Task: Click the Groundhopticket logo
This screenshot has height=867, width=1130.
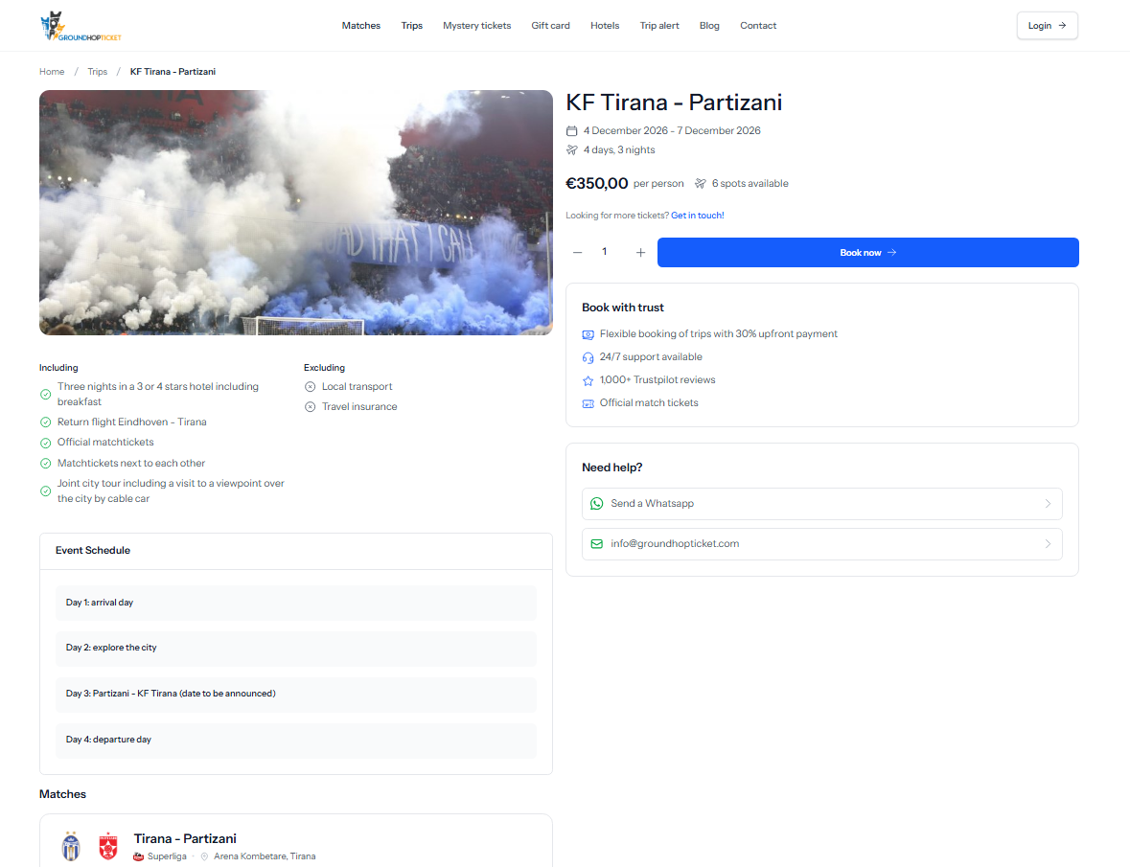Action: 81,26
